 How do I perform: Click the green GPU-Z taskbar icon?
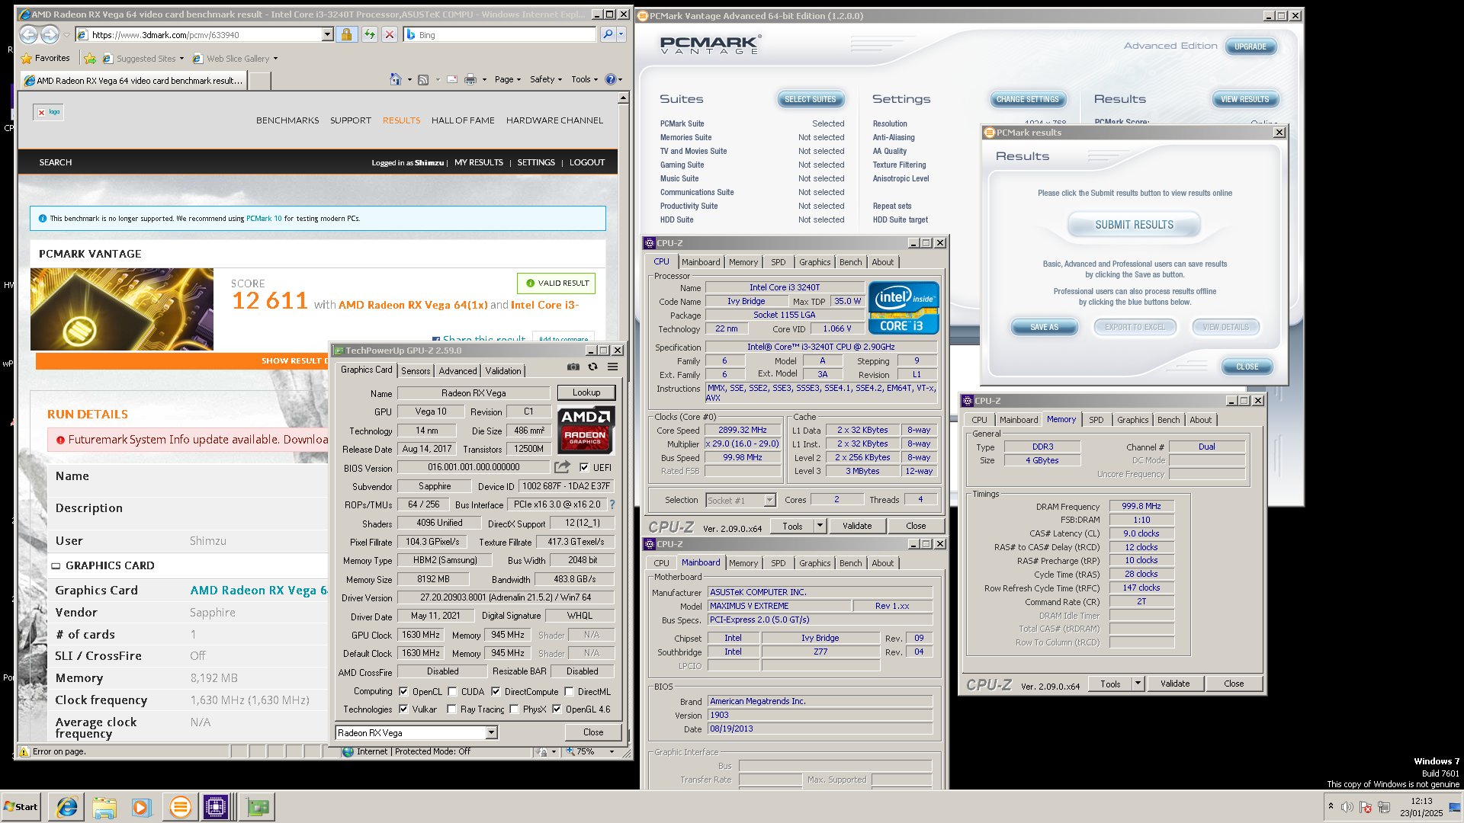[x=257, y=807]
